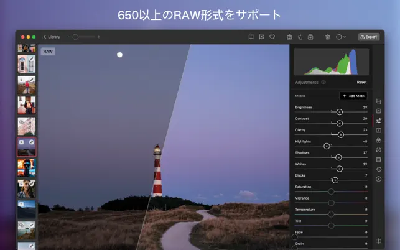Click the Fade slider handle
Image resolution: width=400 pixels, height=250 pixels.
295,237
